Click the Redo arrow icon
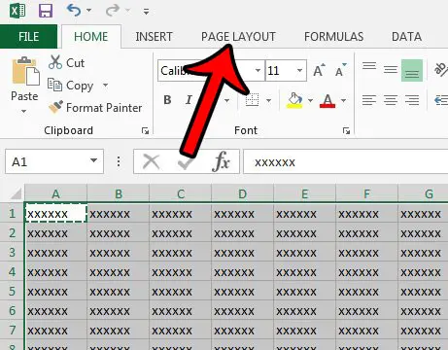Image resolution: width=448 pixels, height=350 pixels. point(113,11)
